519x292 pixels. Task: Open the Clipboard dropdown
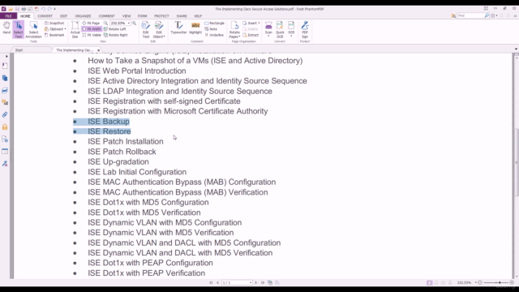coord(55,29)
